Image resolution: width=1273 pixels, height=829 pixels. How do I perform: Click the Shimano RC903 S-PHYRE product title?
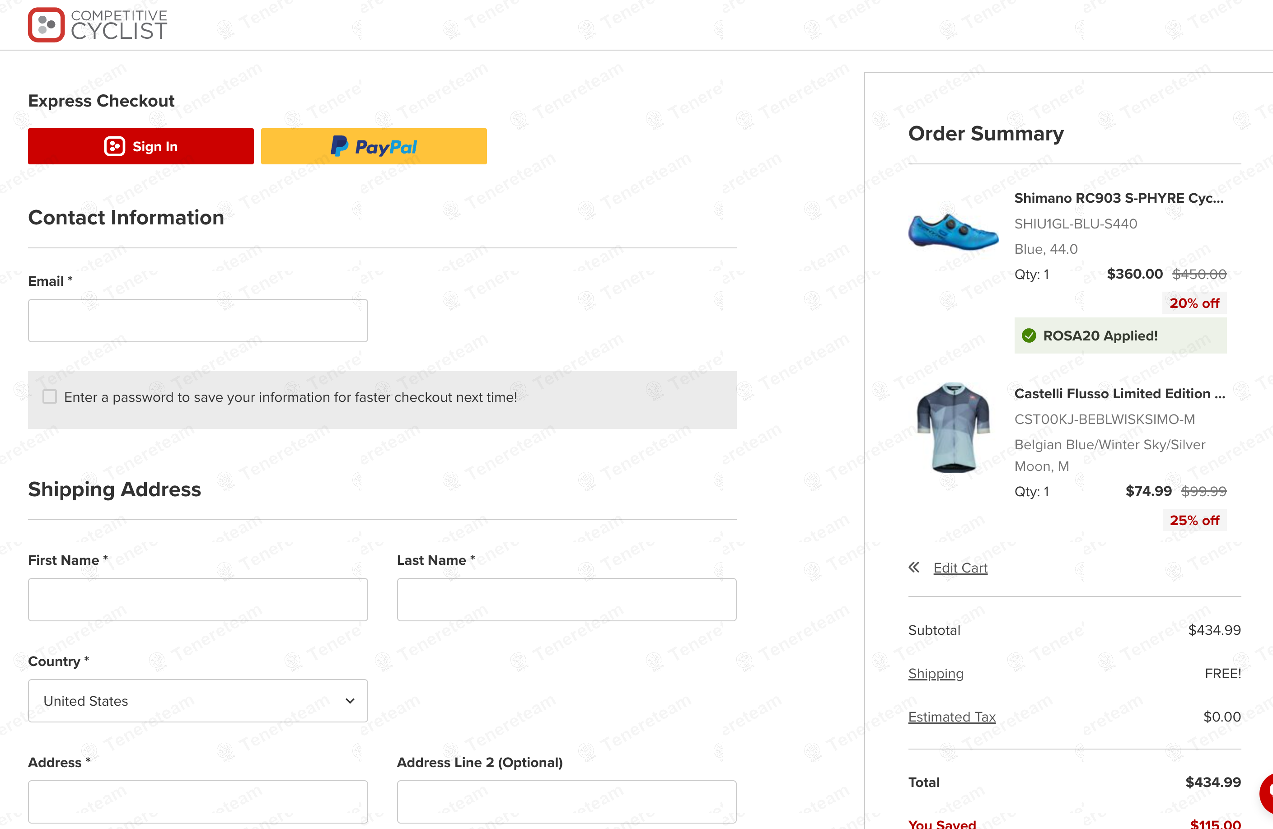coord(1119,198)
